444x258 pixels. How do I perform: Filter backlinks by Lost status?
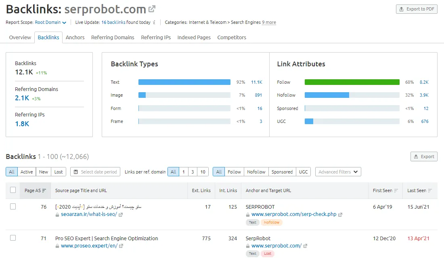[x=59, y=172]
